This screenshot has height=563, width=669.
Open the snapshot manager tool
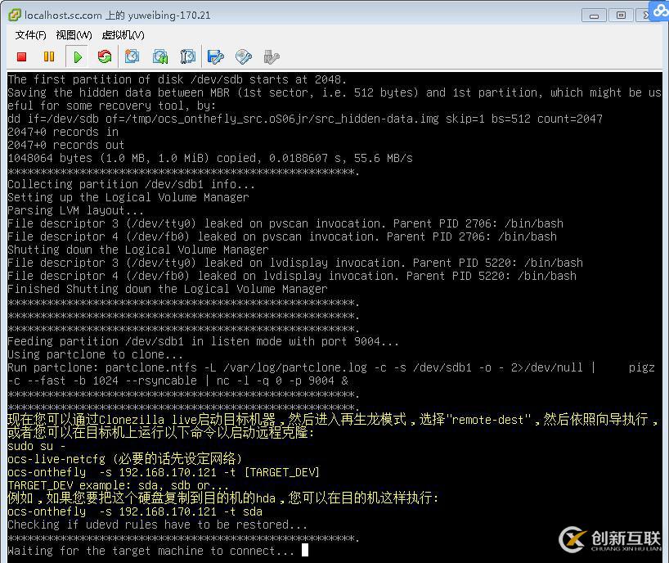[x=188, y=56]
